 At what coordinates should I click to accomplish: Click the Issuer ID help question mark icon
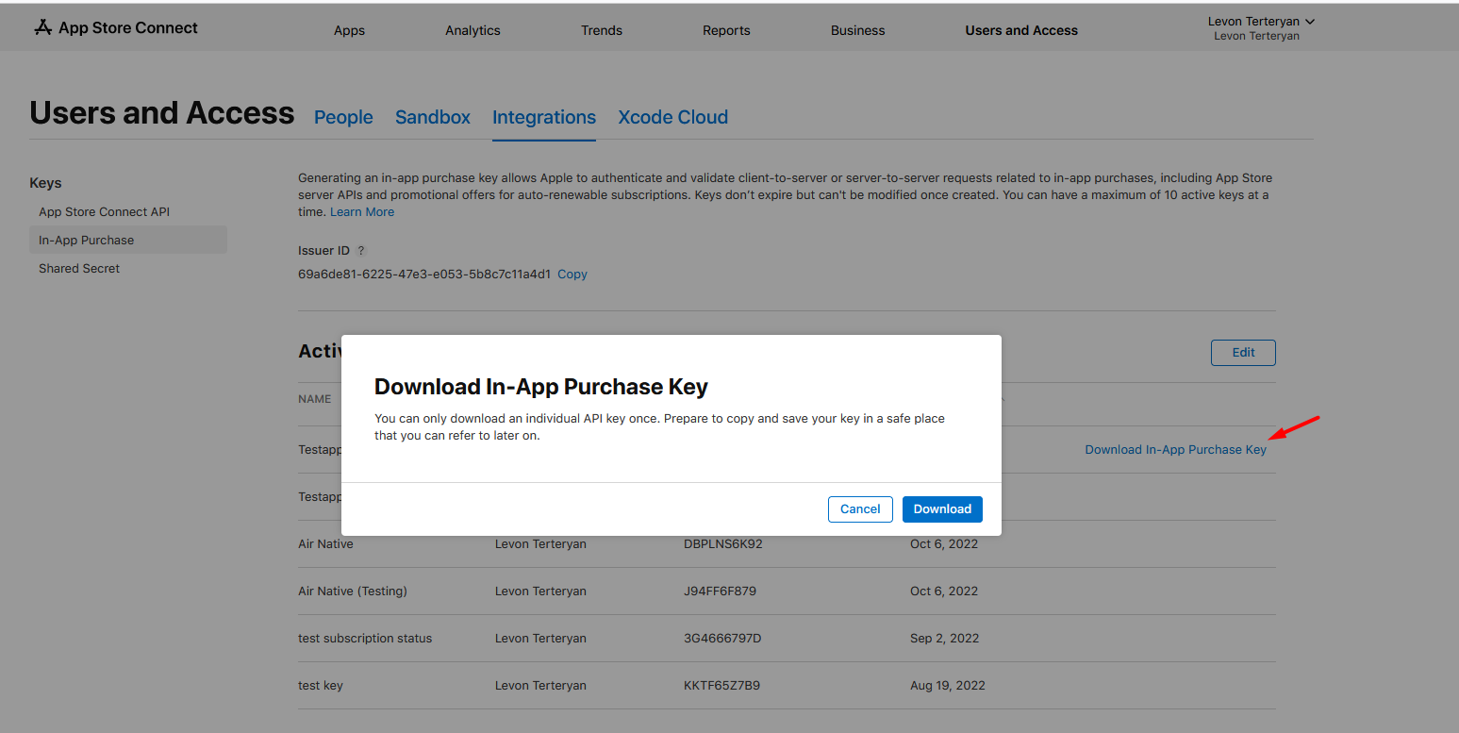pos(361,251)
